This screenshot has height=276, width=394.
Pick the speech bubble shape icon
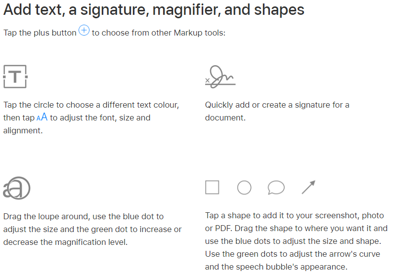[x=276, y=188]
